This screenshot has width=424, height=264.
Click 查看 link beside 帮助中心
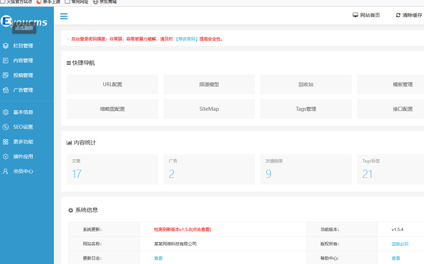tap(396, 258)
